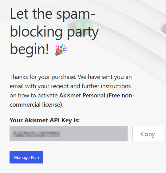Click the "Let the spam-" heading line

53,14
